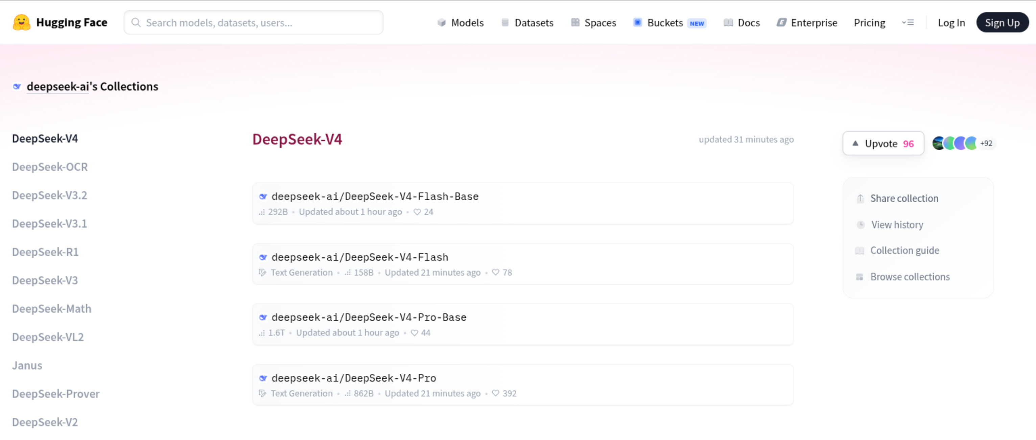
Task: Open the DeepSeek-R1 collection
Action: pyautogui.click(x=45, y=252)
